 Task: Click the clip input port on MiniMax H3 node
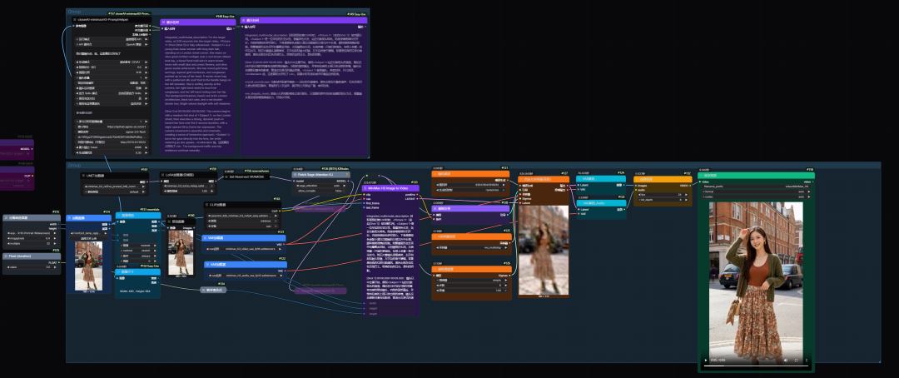pyautogui.click(x=365, y=194)
